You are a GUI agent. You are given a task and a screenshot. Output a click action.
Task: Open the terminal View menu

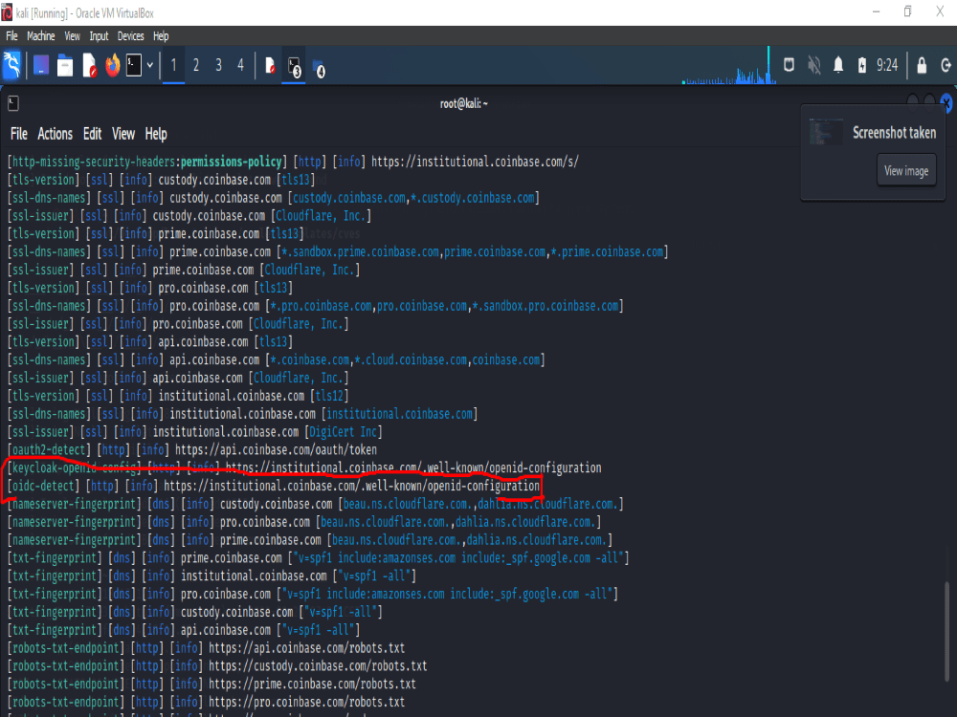coord(123,134)
